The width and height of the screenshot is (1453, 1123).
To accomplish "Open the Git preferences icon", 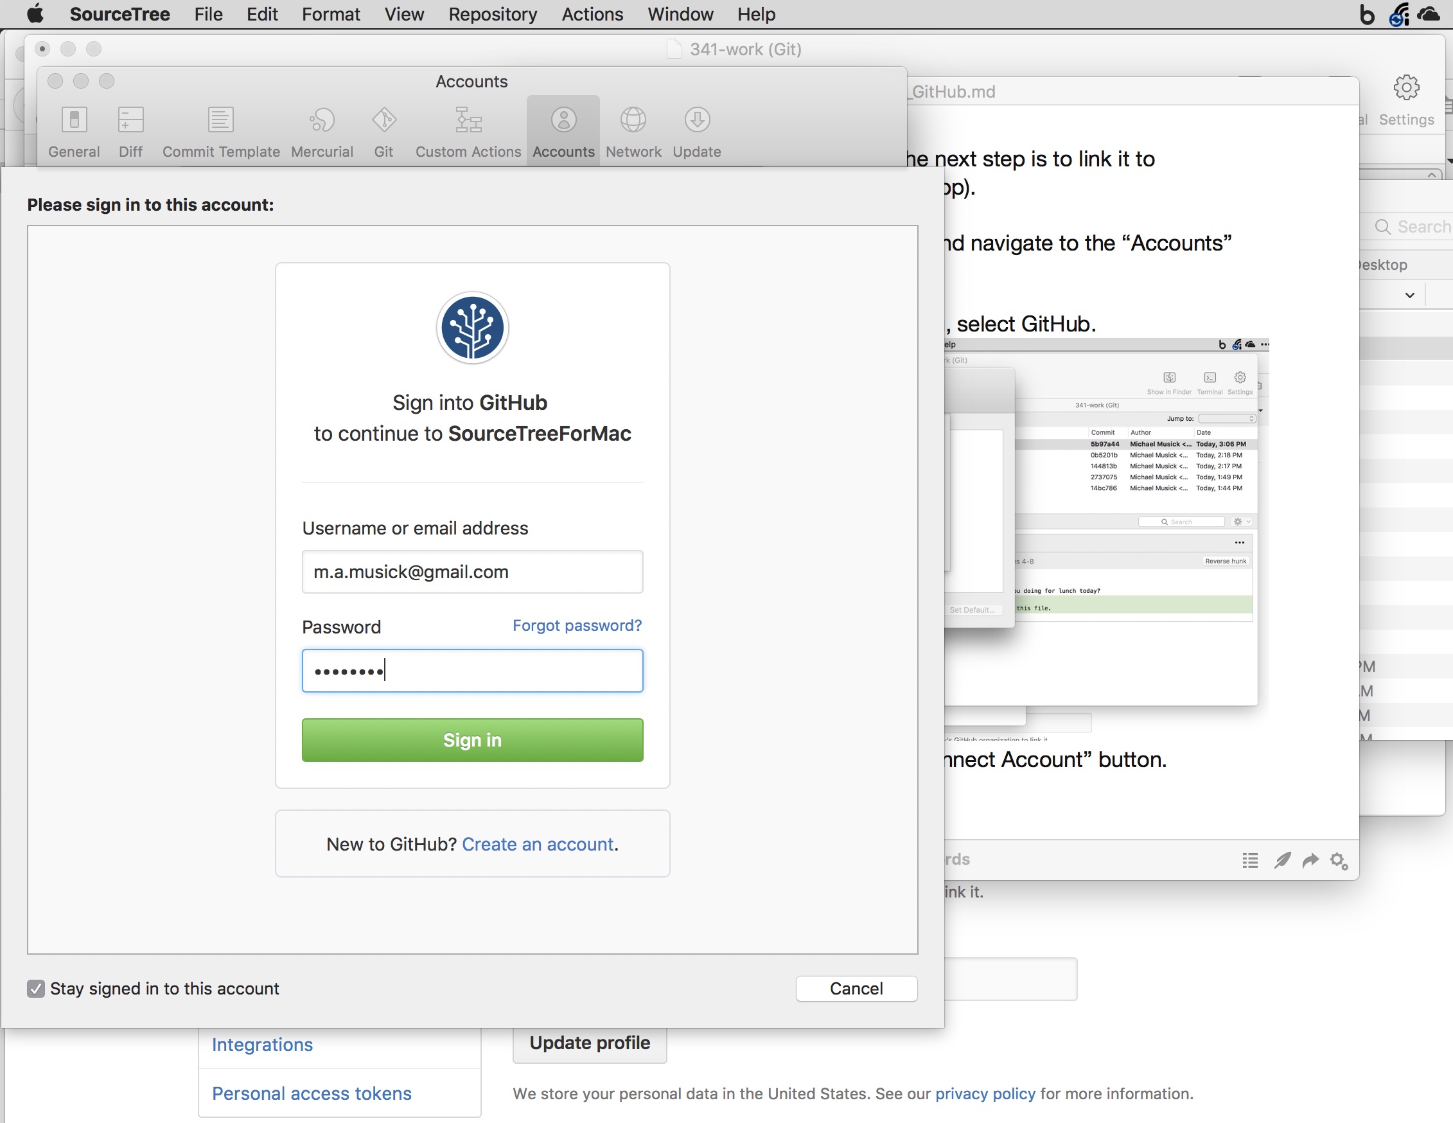I will point(384,120).
